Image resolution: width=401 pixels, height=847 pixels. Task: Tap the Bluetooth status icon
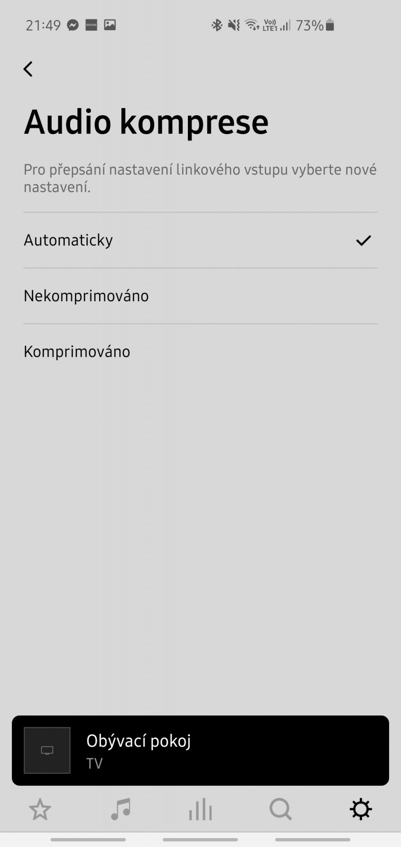click(217, 25)
